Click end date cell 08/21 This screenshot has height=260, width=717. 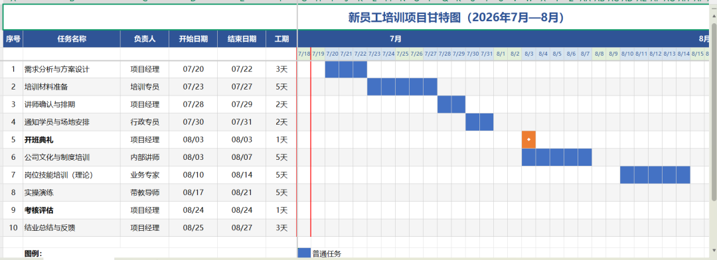[x=242, y=192]
